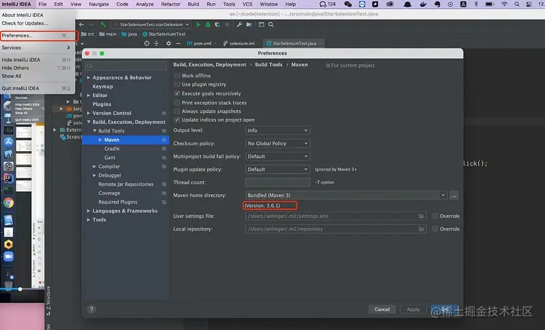Click the Bluetooth menu bar icon
Screen dimensions: 545x330
click(x=476, y=4)
